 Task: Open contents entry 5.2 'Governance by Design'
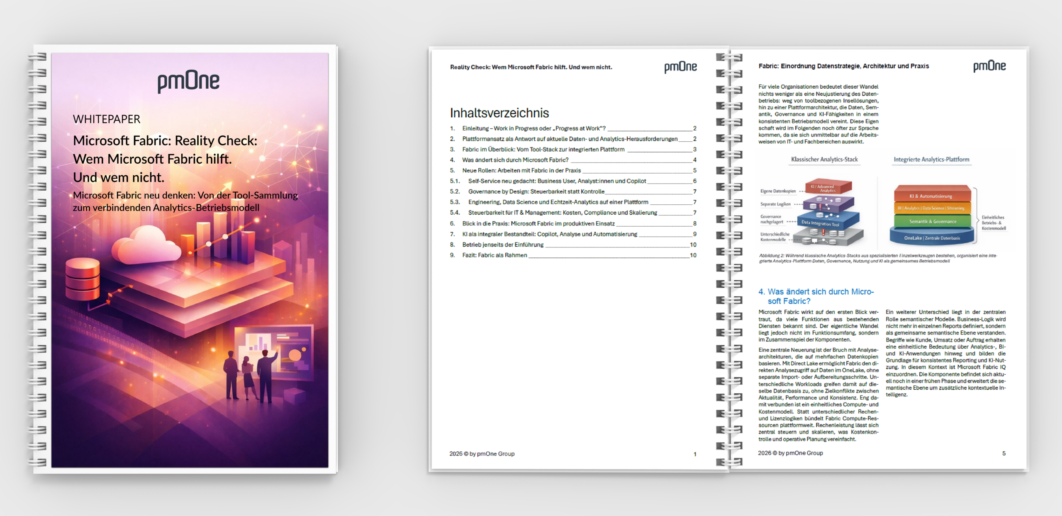[x=573, y=191]
